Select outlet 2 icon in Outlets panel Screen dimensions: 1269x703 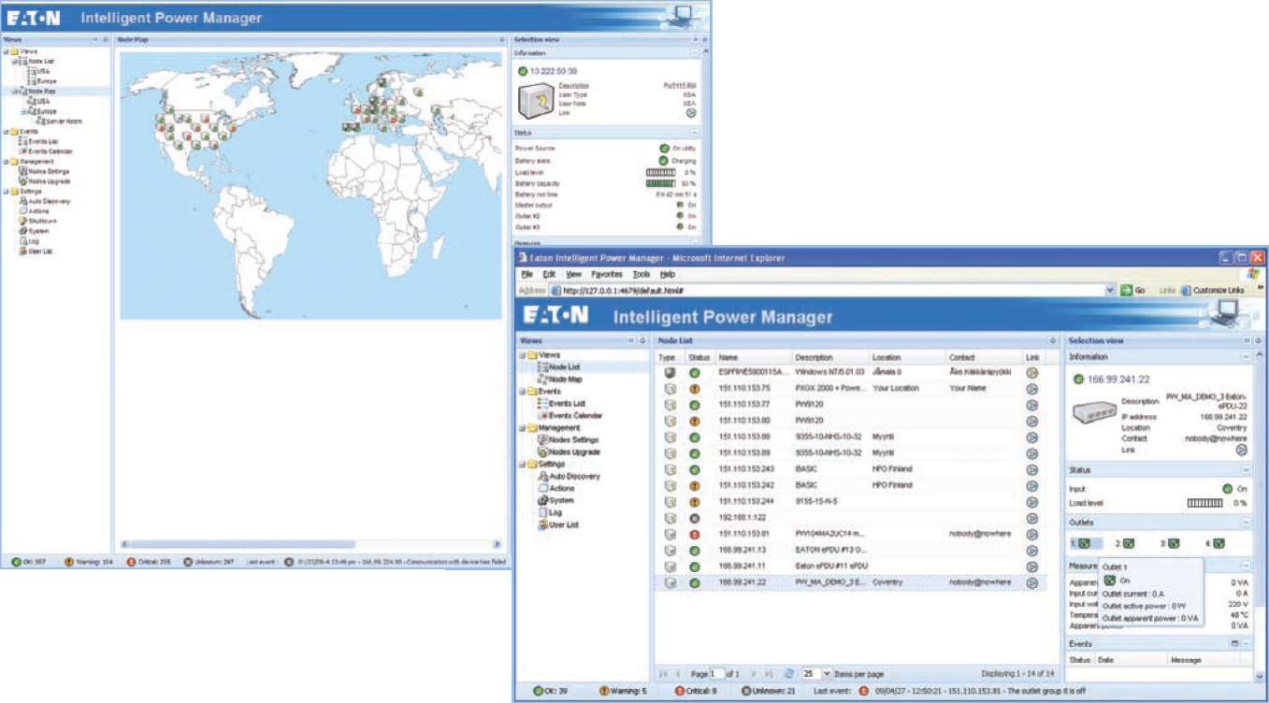1129,542
